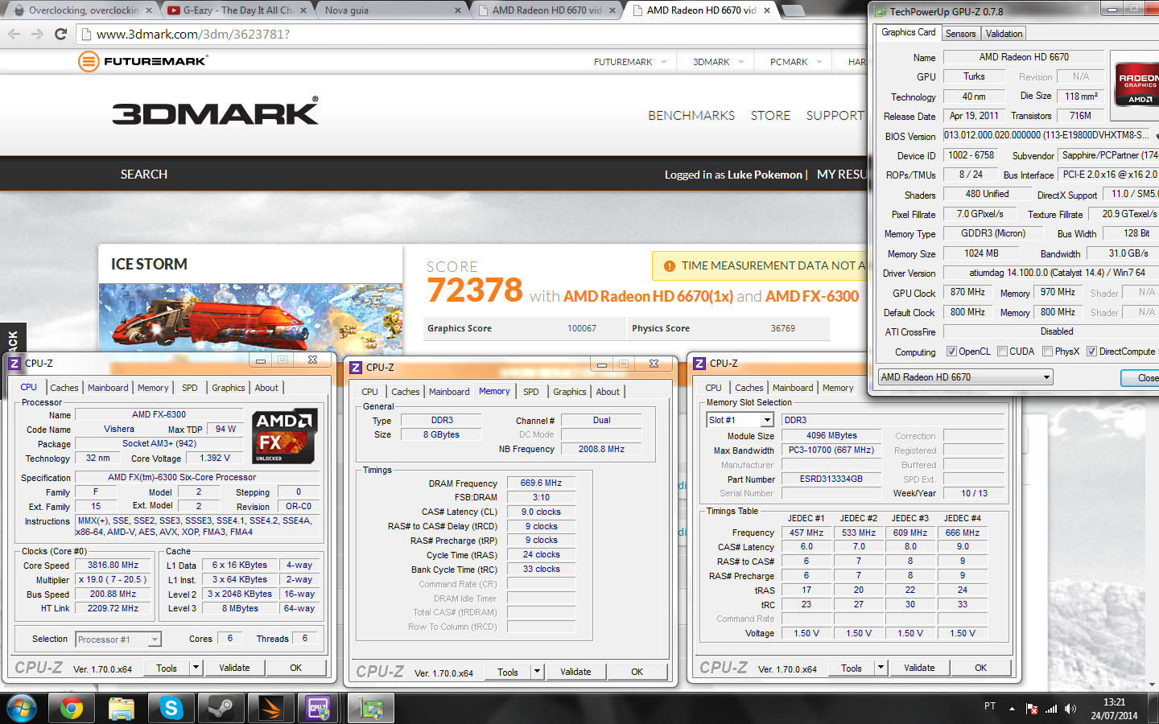
Task: Click the GPU-Z title bar icon
Action: pos(881,11)
